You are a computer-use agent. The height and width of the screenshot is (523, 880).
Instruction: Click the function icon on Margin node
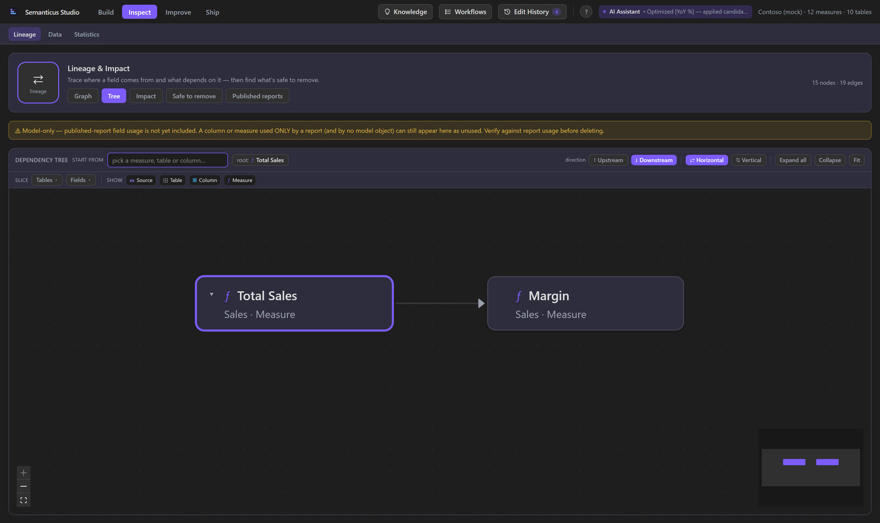pyautogui.click(x=519, y=296)
